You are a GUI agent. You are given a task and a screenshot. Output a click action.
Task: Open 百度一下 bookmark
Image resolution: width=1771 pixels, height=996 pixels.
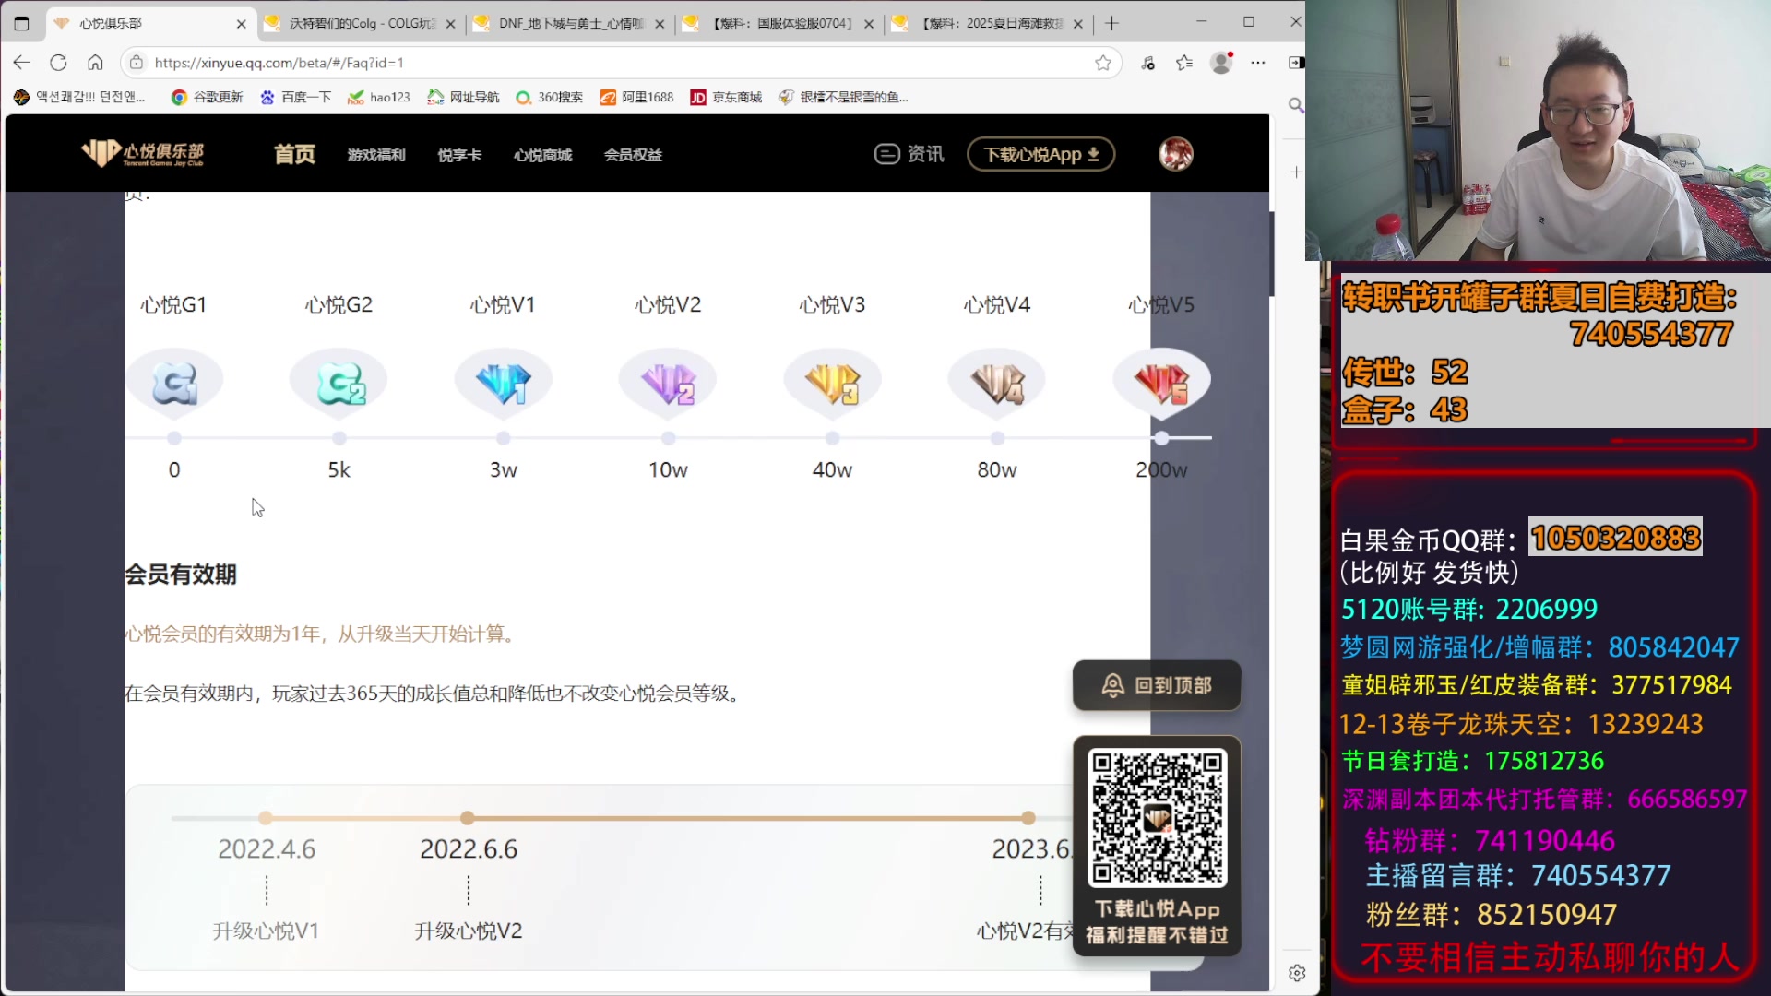point(295,97)
